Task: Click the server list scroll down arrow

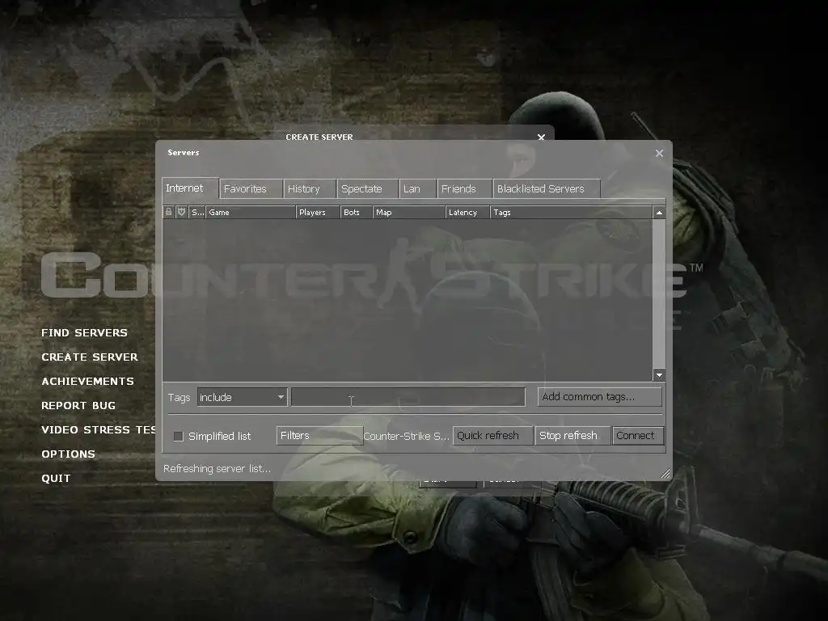Action: click(659, 375)
